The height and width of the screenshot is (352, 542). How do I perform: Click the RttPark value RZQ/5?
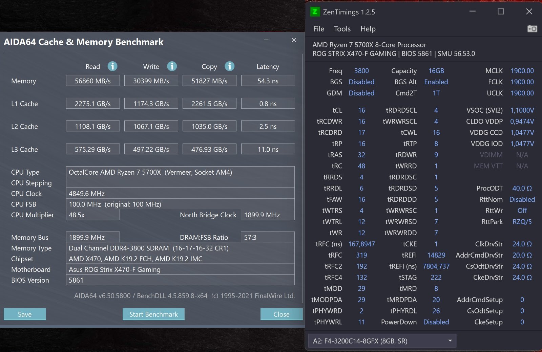[x=522, y=222]
